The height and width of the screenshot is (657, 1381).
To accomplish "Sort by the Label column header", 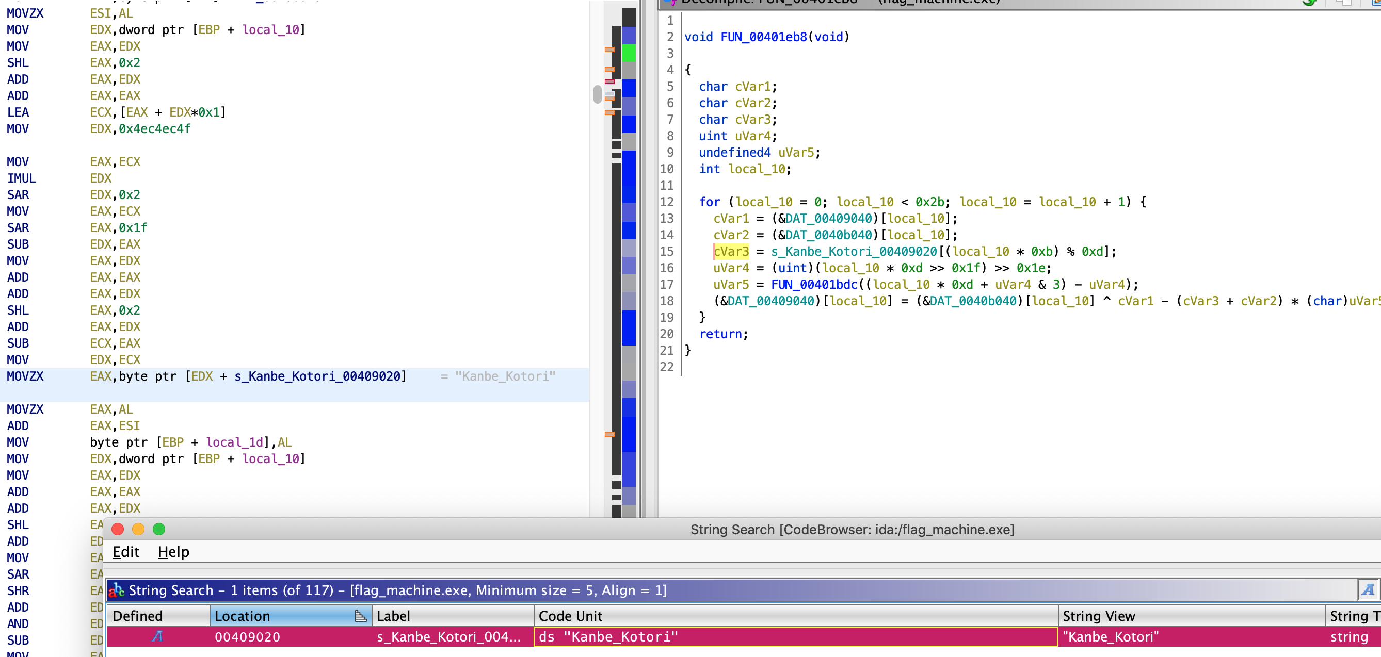I will 453,616.
